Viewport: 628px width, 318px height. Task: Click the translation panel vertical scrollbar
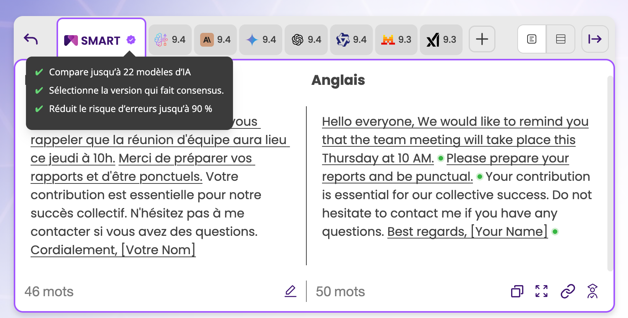pyautogui.click(x=610, y=172)
